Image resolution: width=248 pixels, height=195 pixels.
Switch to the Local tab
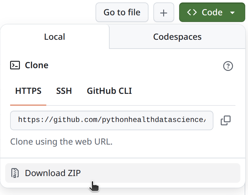(54, 37)
